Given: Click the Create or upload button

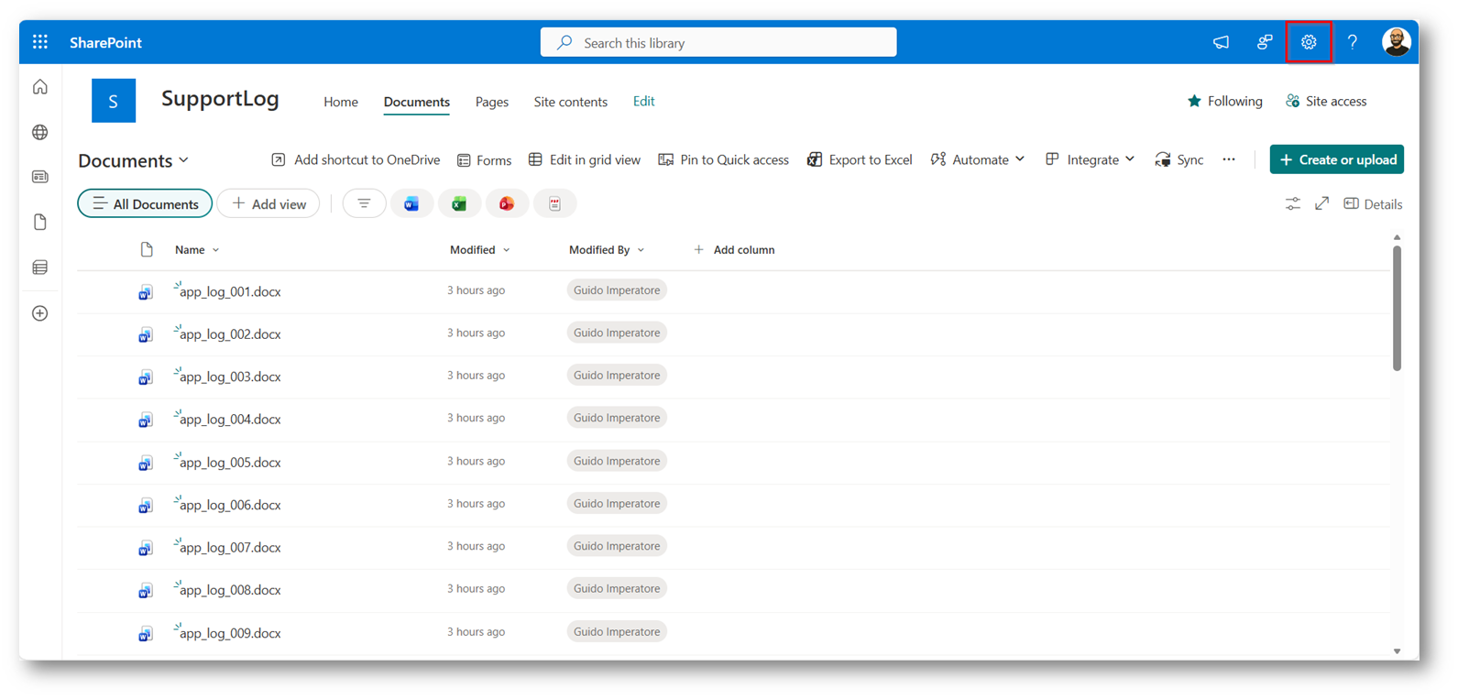Looking at the screenshot, I should coord(1336,160).
